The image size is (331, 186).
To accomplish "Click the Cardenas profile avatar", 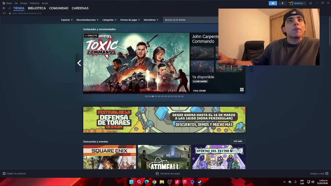I will pyautogui.click(x=290, y=3).
